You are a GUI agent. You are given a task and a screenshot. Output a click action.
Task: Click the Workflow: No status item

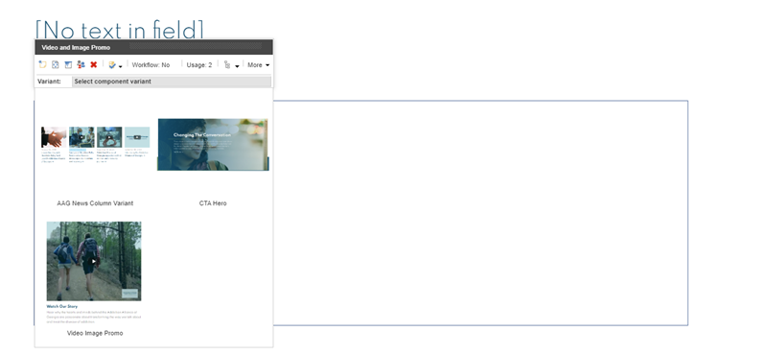(x=151, y=64)
